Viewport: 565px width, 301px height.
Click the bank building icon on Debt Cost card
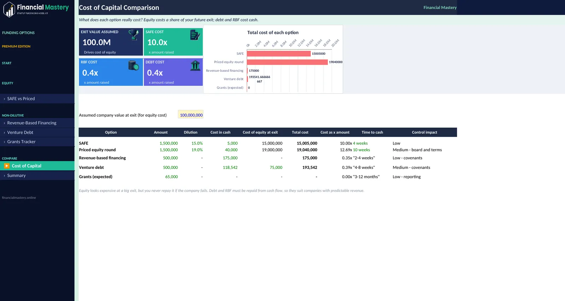coord(195,65)
